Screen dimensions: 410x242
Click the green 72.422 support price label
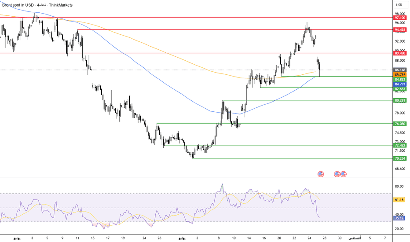click(400, 145)
